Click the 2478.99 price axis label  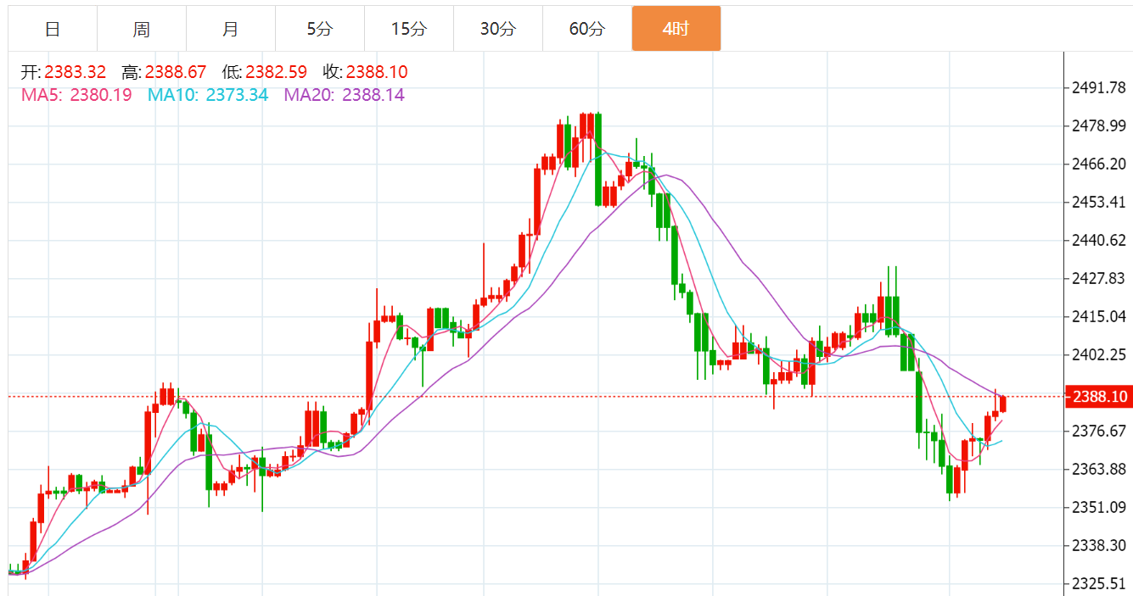[x=1100, y=125]
